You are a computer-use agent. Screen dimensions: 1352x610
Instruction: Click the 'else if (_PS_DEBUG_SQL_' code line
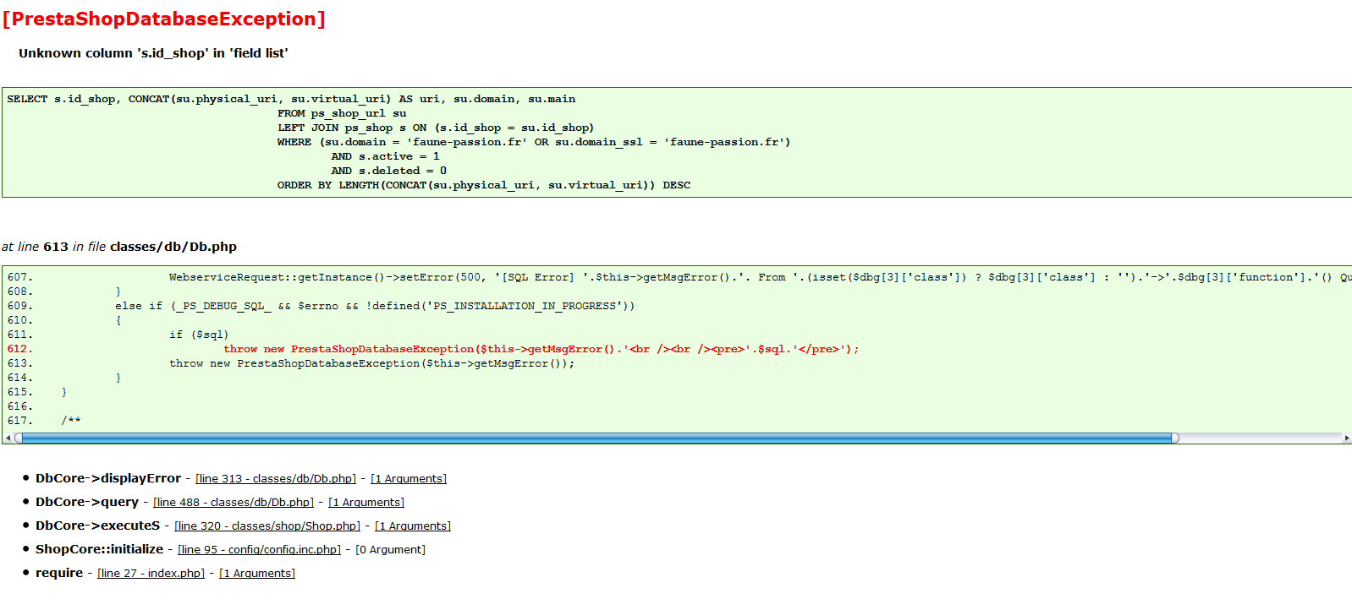[375, 306]
